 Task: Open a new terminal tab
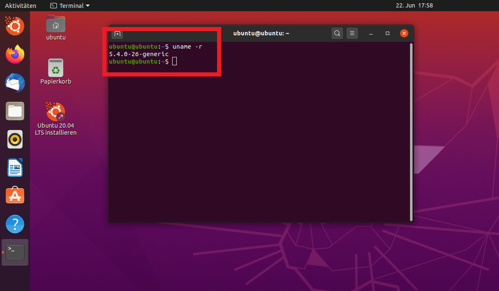117,34
